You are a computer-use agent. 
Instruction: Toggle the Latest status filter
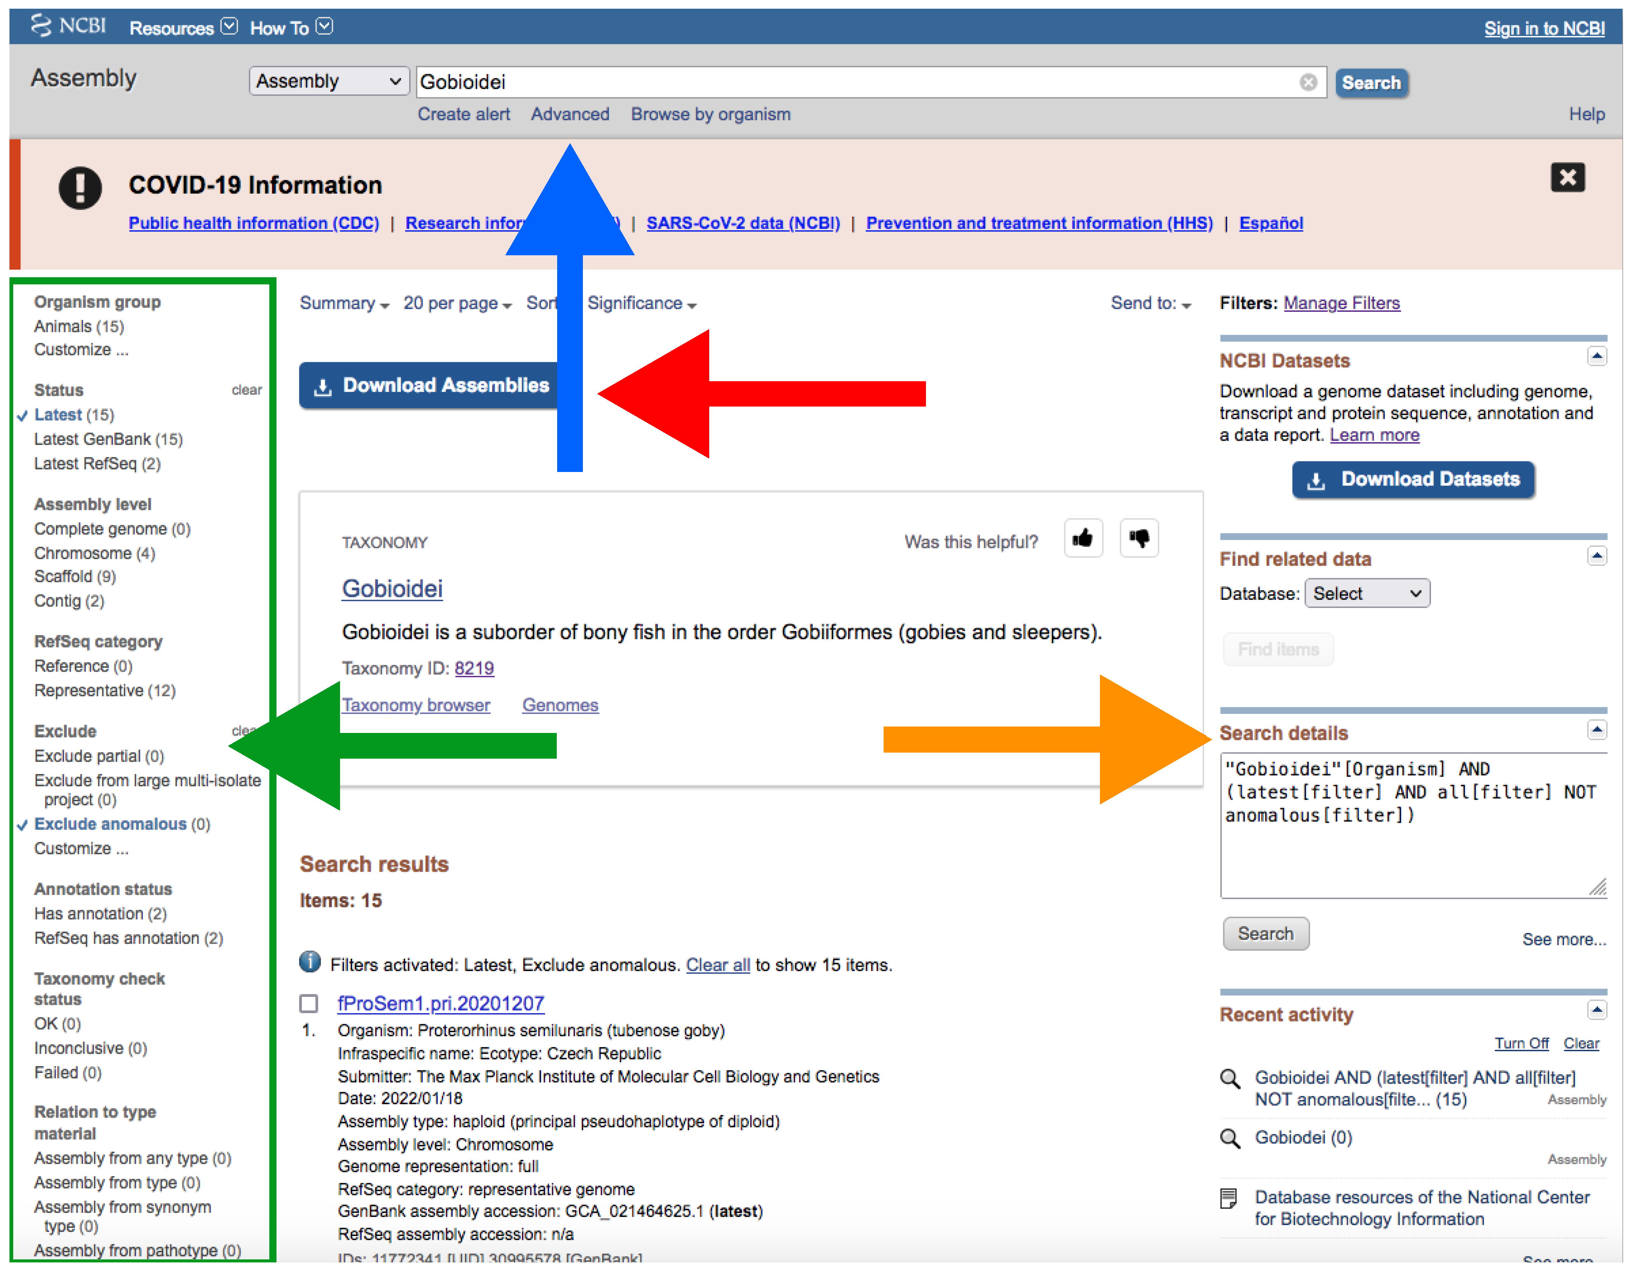click(57, 415)
